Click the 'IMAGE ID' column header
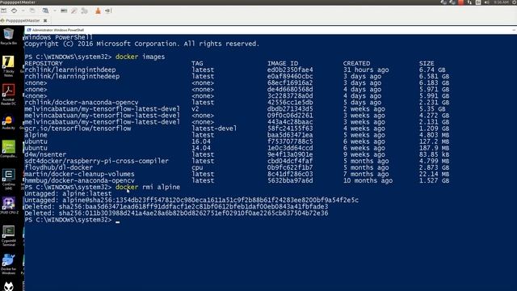This screenshot has width=517, height=291. click(283, 63)
